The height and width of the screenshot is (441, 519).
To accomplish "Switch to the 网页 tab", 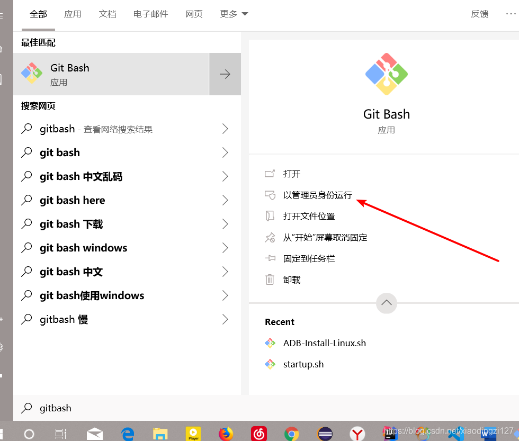I will 194,14.
